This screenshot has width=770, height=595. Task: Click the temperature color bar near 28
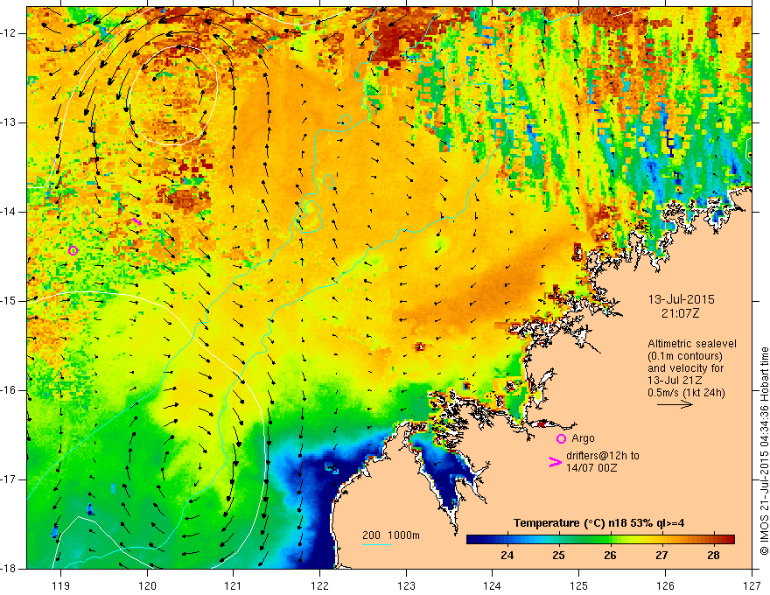tap(713, 539)
